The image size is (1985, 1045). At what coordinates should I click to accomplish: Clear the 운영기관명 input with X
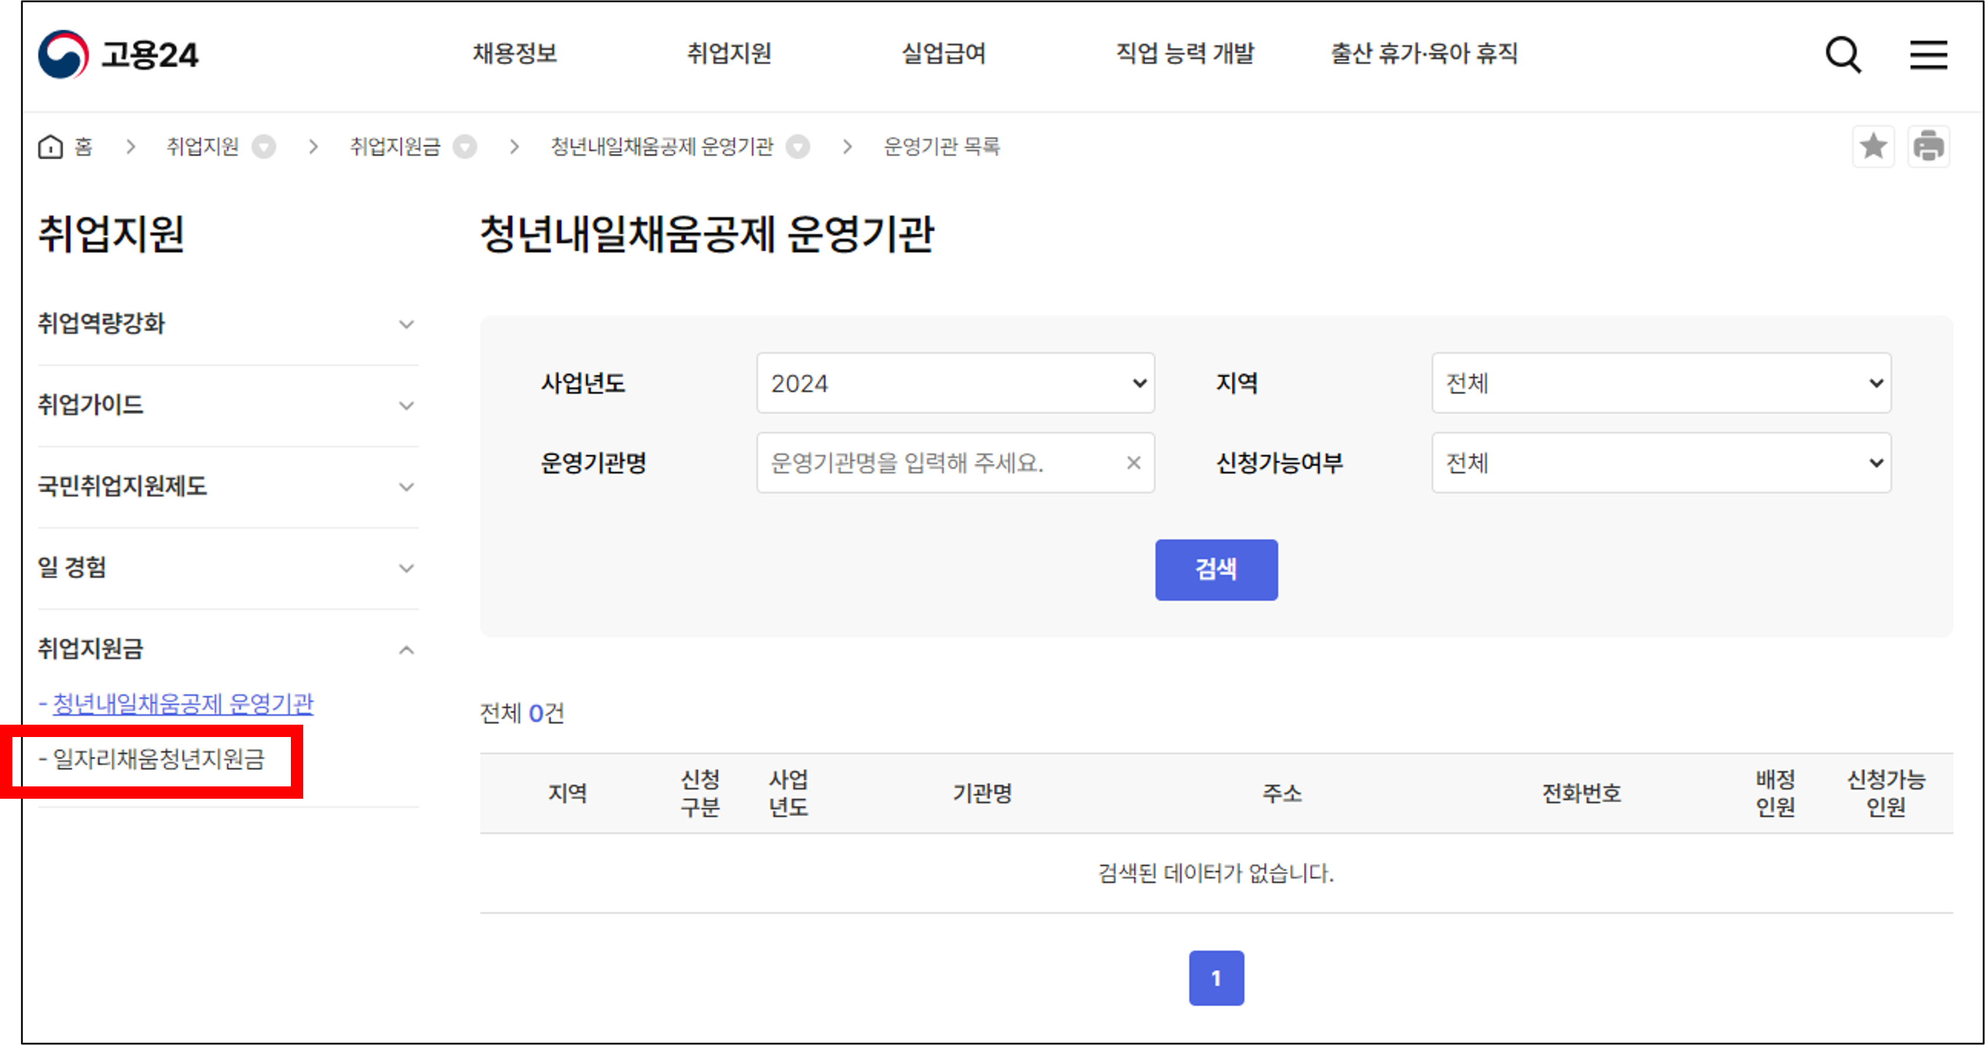1133,463
